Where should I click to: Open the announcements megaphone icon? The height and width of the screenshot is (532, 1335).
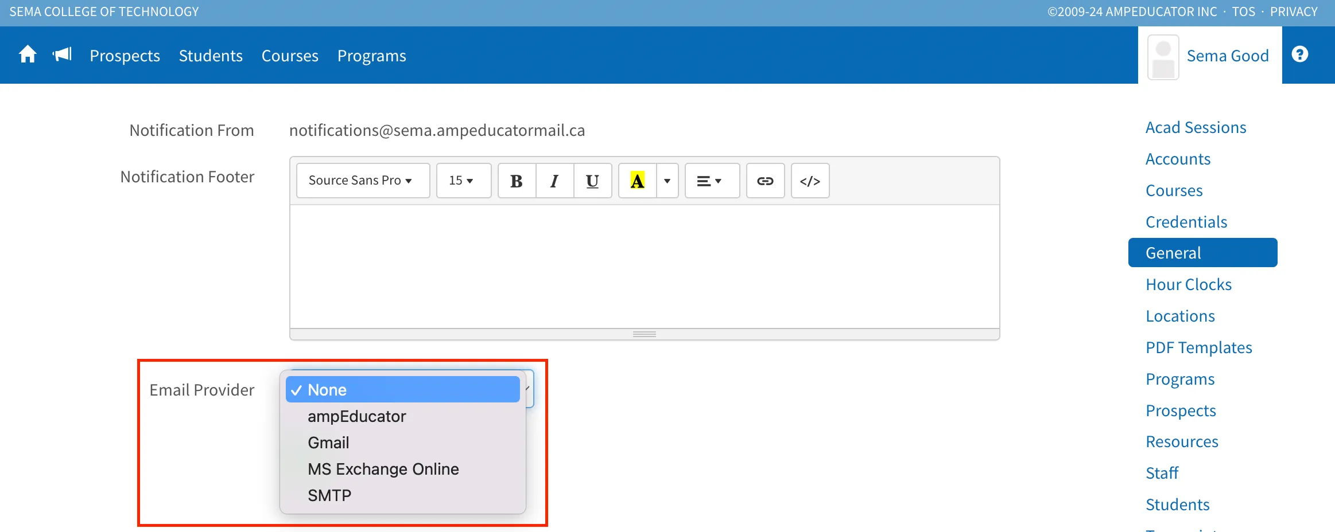[62, 55]
